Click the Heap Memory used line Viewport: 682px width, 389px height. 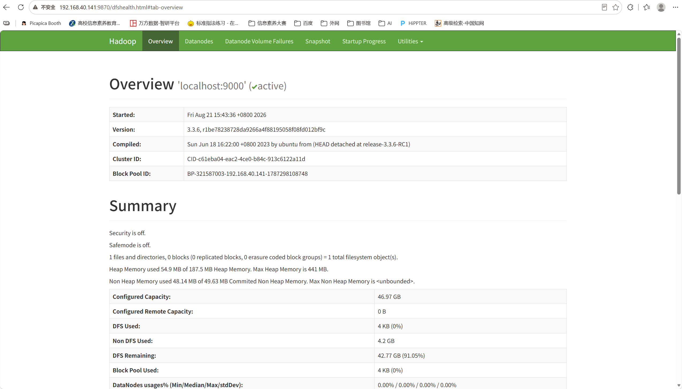[x=219, y=269]
